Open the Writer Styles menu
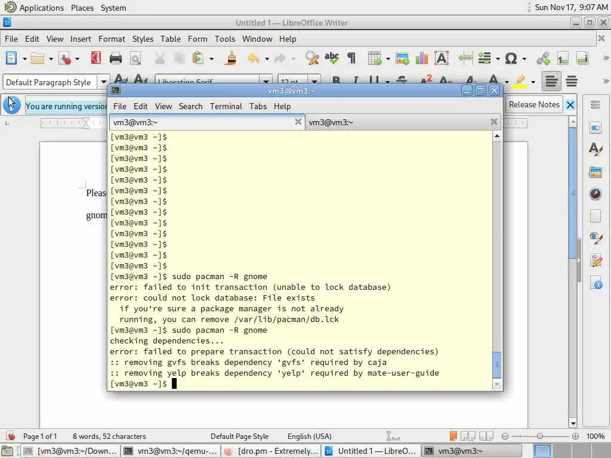611x458 pixels. [x=143, y=39]
